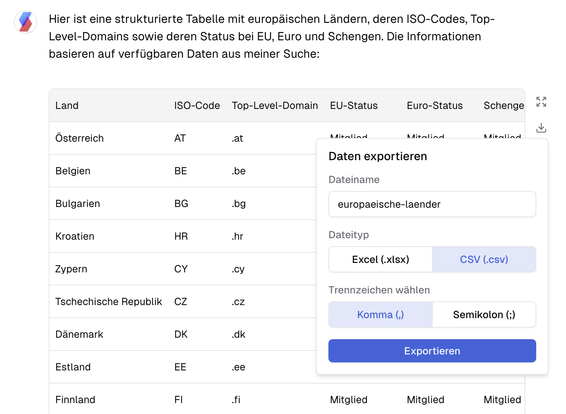Select CSV (.csv) file type
The height and width of the screenshot is (414, 566).
[x=484, y=259]
